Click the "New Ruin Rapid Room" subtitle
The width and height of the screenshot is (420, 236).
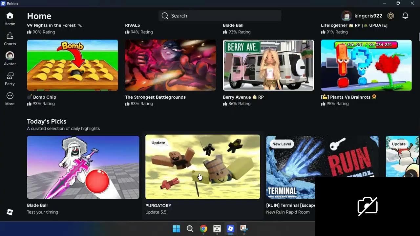[x=288, y=212]
